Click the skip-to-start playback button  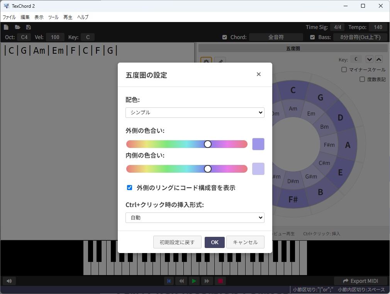pos(169,281)
